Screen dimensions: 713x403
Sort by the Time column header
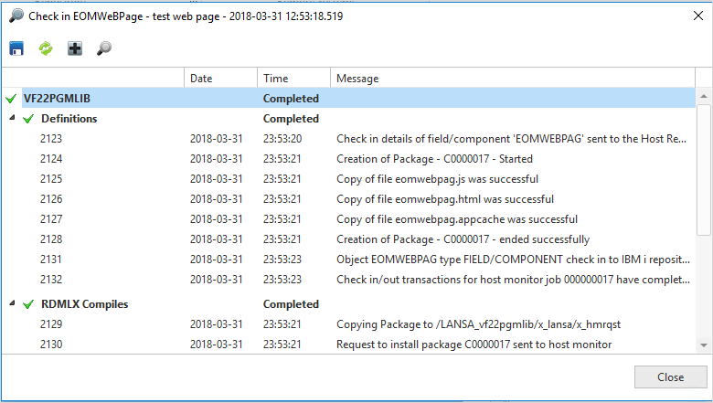point(293,79)
